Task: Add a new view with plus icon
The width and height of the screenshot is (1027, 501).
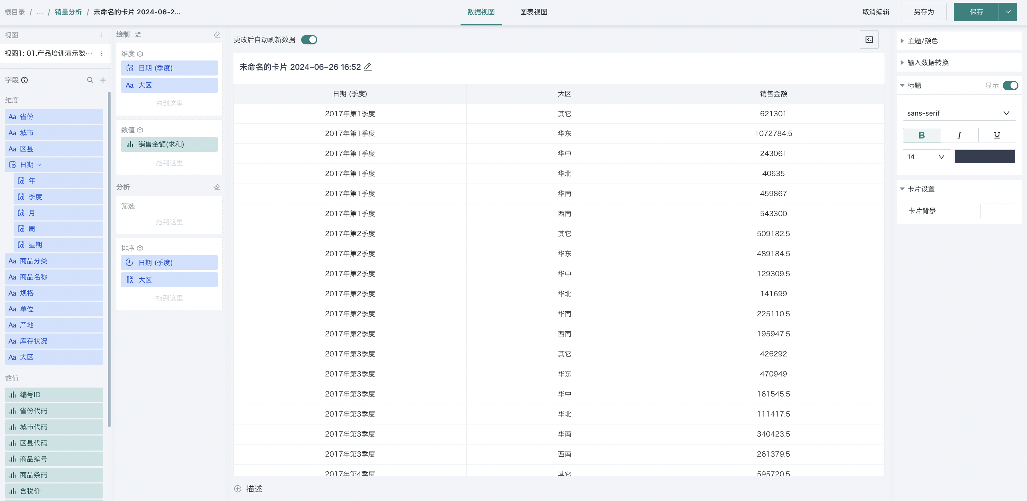Action: (102, 35)
